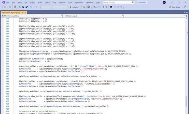Click the bookmark icon in toolbar
The width and height of the screenshot is (189, 114).
coord(111,7)
